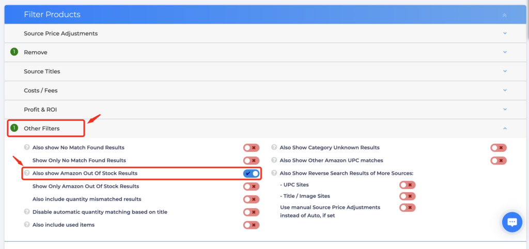Click help icon beside Also show No Match Found
The image size is (529, 249).
27,147
